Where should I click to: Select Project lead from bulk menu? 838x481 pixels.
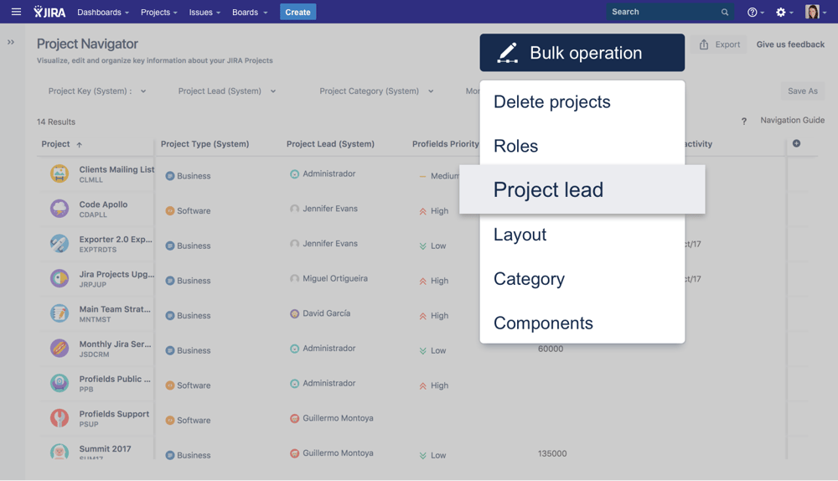tap(582, 189)
